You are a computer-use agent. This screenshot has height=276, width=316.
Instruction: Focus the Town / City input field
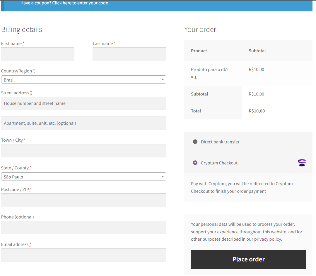[x=83, y=151]
